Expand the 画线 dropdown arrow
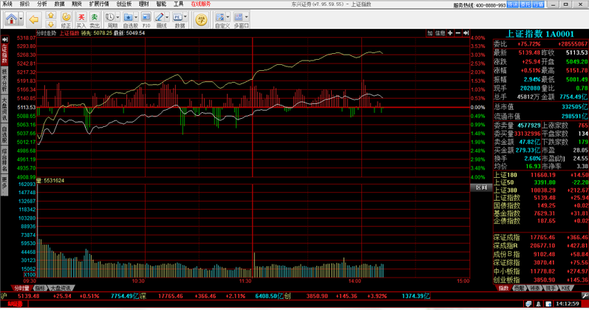The image size is (589, 310). (167, 17)
